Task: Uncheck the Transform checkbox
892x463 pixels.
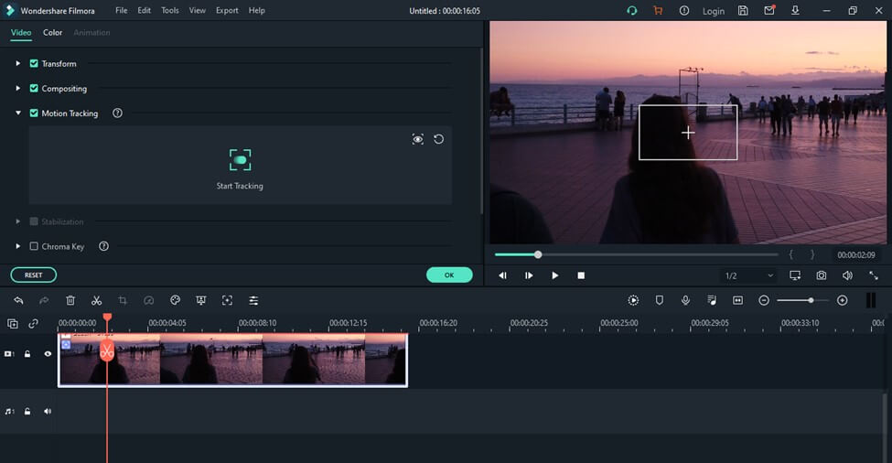Action: pyautogui.click(x=34, y=64)
